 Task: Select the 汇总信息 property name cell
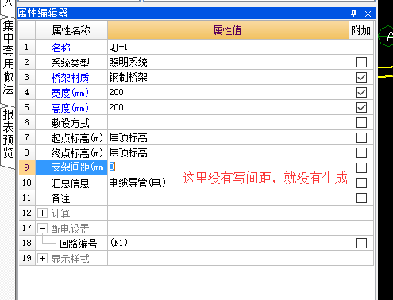pos(71,183)
